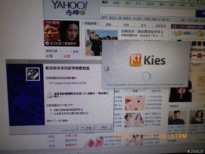Open the 網路開店 link
Image resolution: width=205 pixels, height=154 pixels.
(x=71, y=141)
